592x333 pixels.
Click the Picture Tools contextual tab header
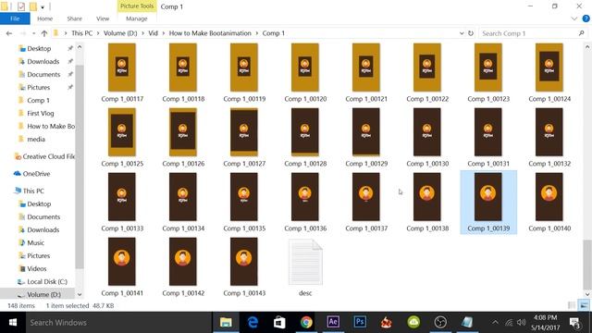tap(137, 6)
